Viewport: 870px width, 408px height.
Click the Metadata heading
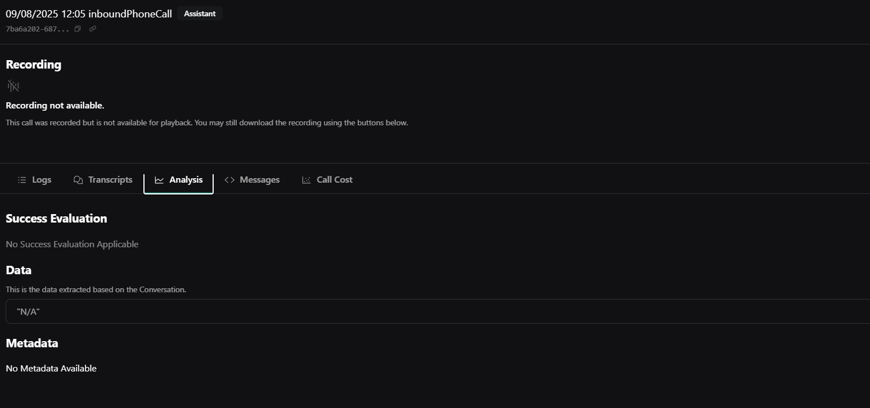click(x=32, y=343)
